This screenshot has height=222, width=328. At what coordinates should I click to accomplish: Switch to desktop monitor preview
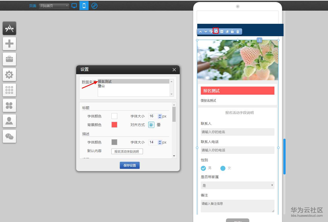click(x=74, y=6)
